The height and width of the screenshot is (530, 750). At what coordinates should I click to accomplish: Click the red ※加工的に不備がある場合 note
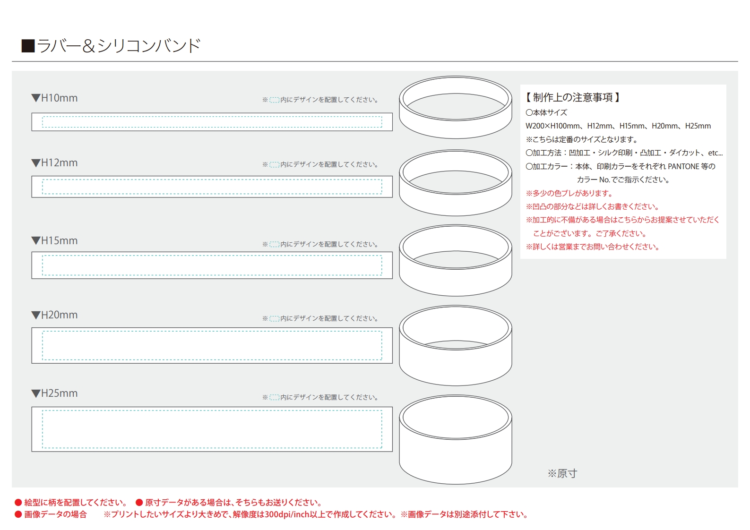[622, 220]
